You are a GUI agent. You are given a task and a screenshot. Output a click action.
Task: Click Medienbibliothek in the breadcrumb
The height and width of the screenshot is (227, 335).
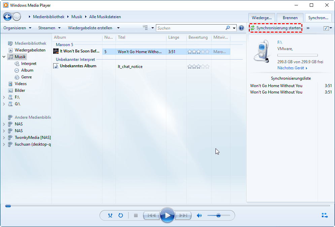tap(48, 16)
